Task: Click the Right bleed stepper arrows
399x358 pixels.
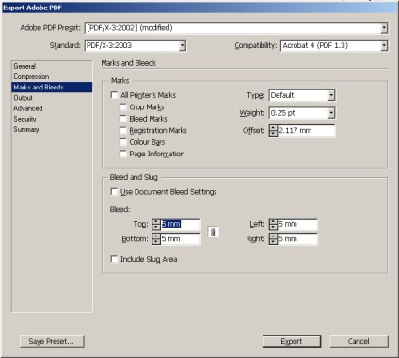Action: (x=274, y=239)
